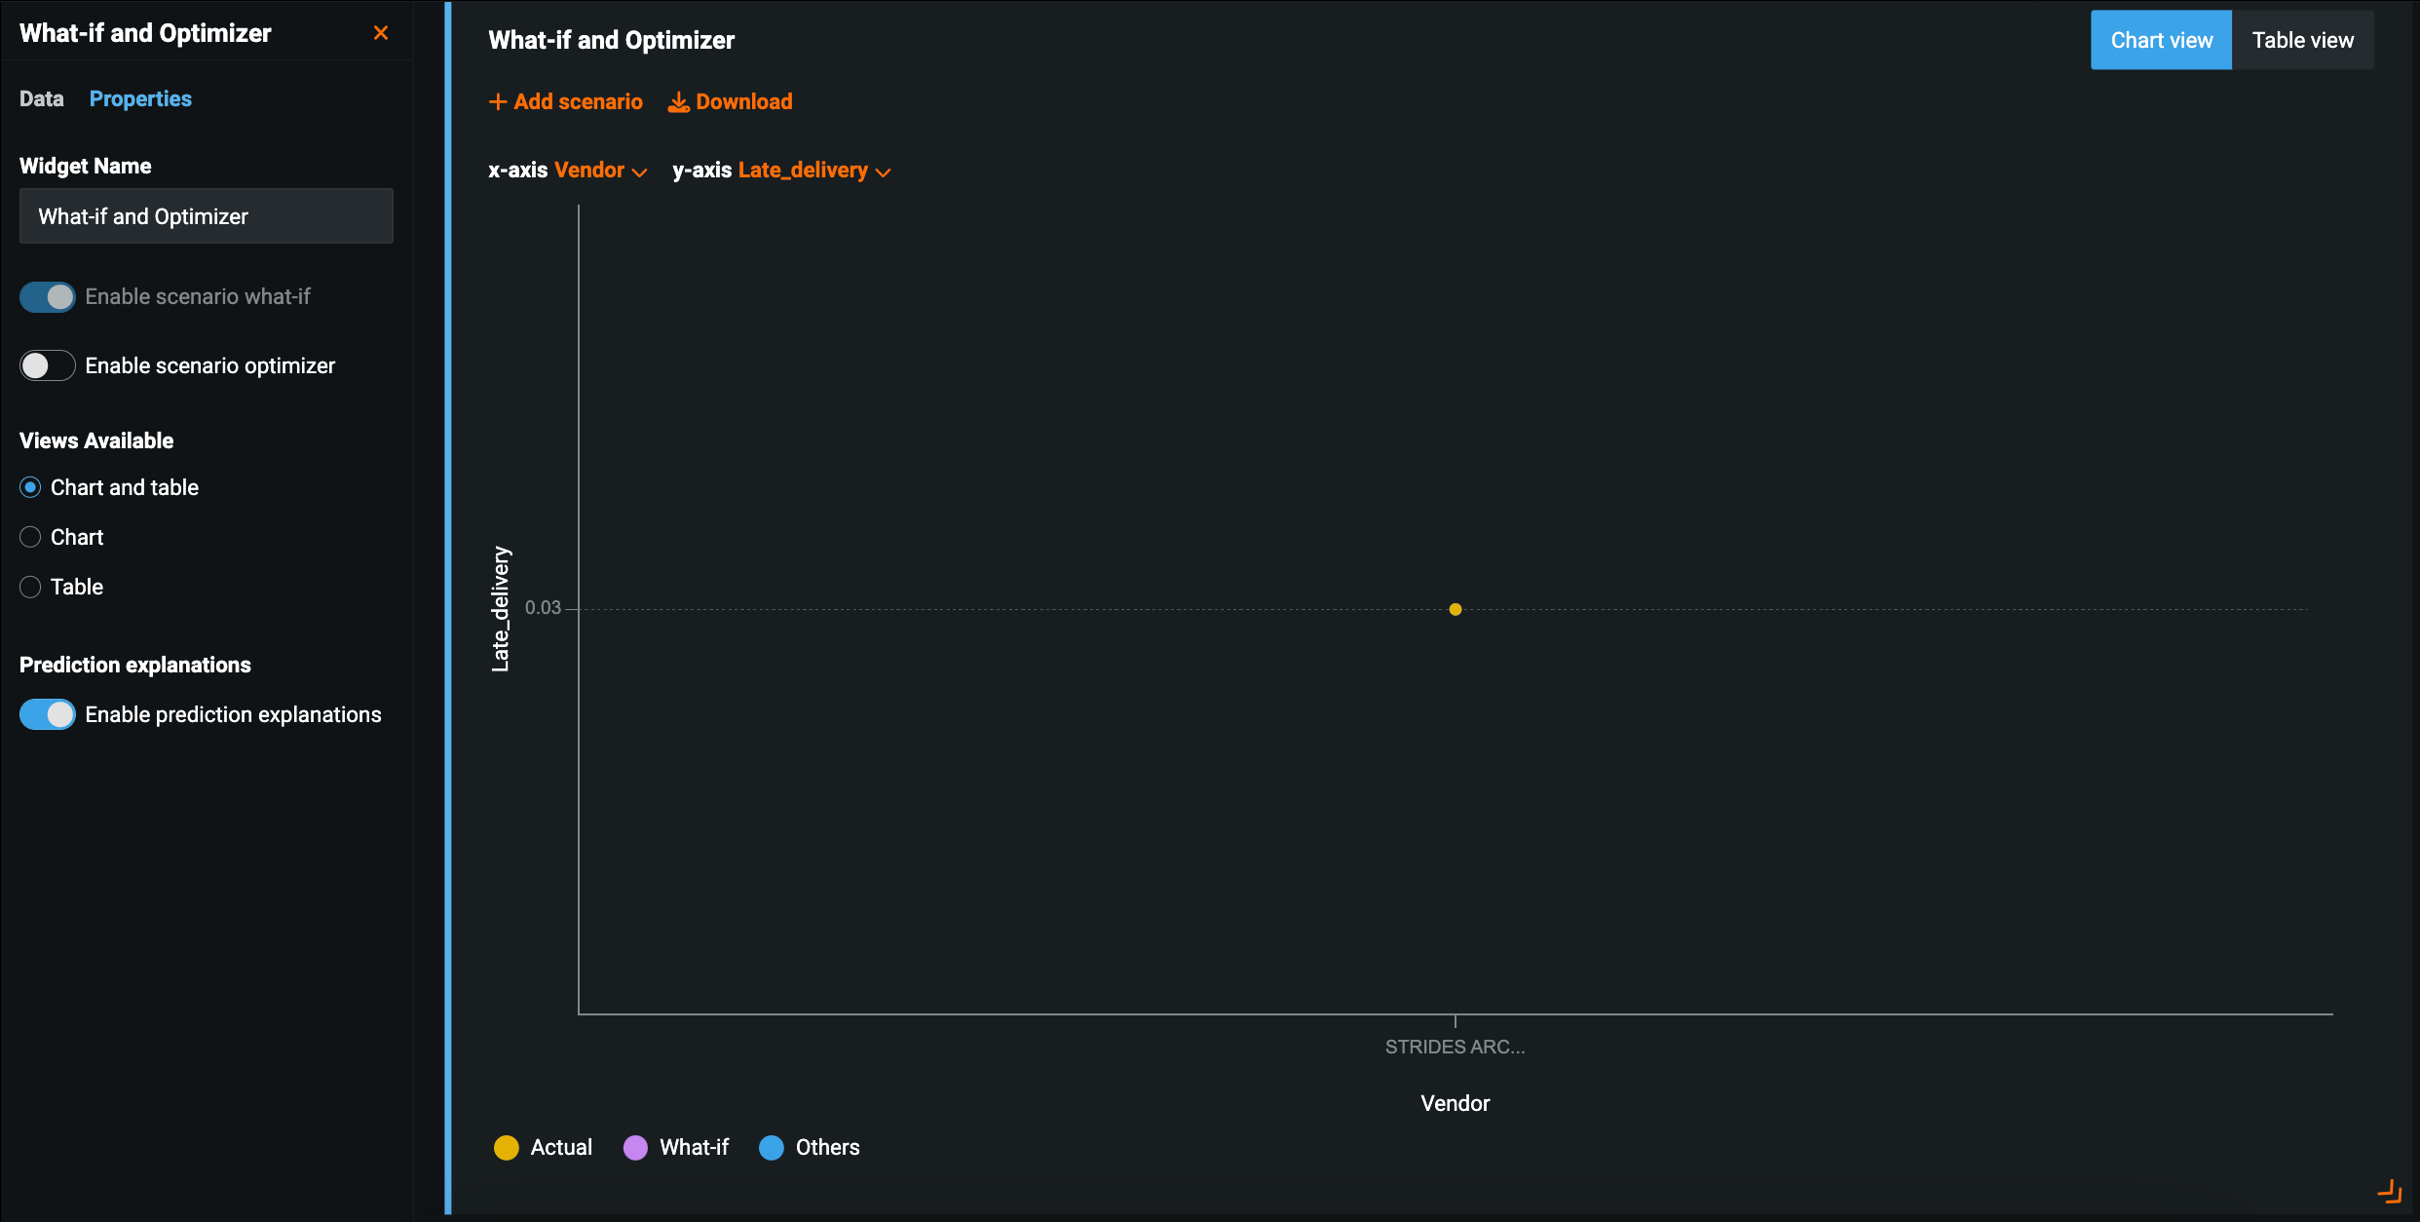Select the Chart radio option

coord(30,537)
